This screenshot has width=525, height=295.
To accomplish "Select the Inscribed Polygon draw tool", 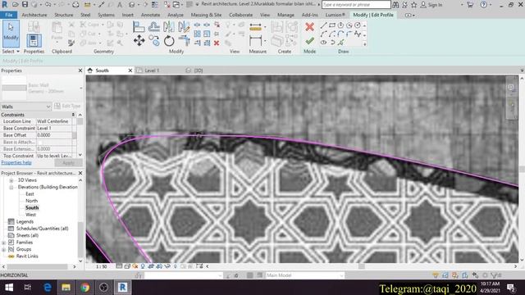I will click(x=340, y=25).
